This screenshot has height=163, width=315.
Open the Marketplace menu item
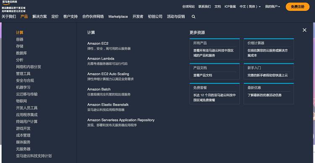118,16
